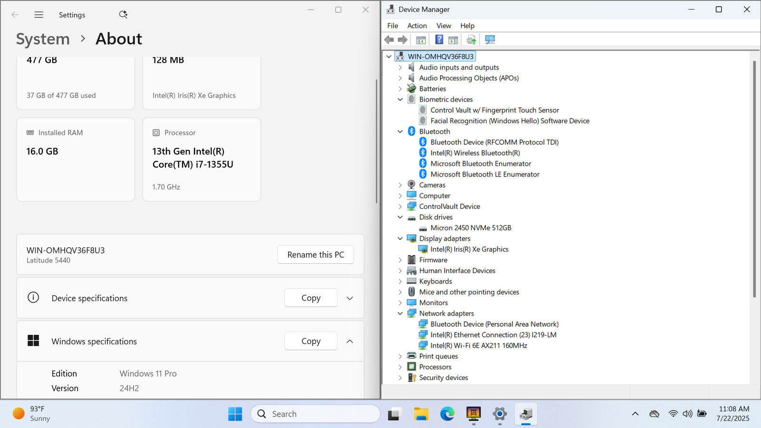Click the Keyboards category icon
The image size is (761, 428).
click(x=411, y=281)
